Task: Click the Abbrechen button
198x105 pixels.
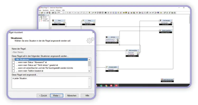Action: click(x=72, y=96)
